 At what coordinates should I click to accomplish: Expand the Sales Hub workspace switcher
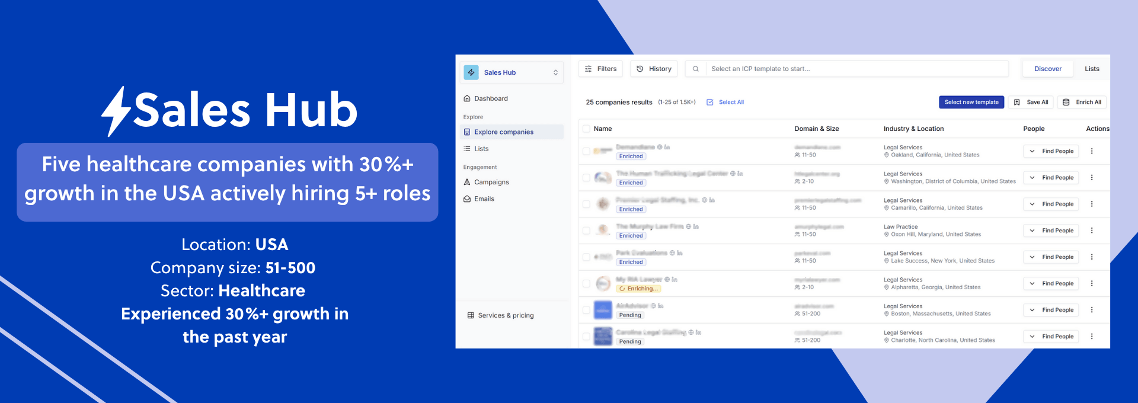click(555, 72)
